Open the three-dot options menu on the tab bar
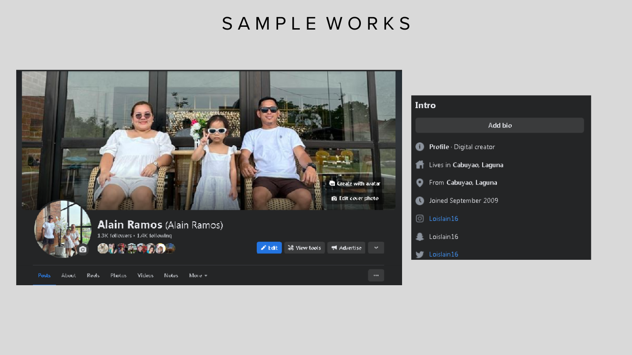632x355 pixels. (376, 275)
